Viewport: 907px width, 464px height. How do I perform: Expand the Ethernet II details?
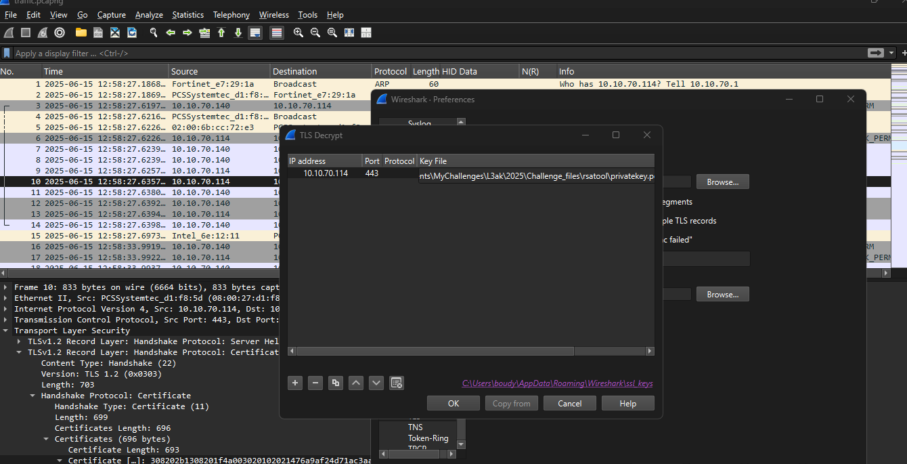click(7, 298)
